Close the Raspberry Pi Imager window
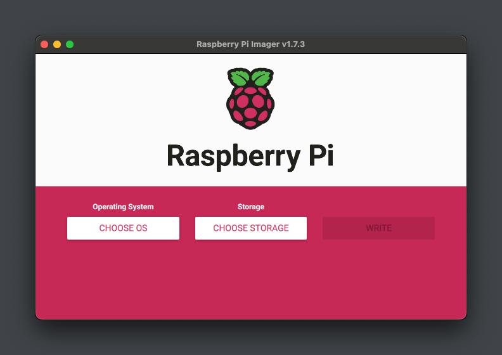The height and width of the screenshot is (355, 502). 44,44
